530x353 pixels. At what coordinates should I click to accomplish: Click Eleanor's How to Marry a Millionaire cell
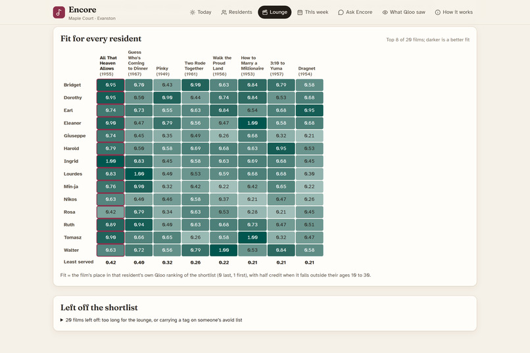pyautogui.click(x=253, y=123)
